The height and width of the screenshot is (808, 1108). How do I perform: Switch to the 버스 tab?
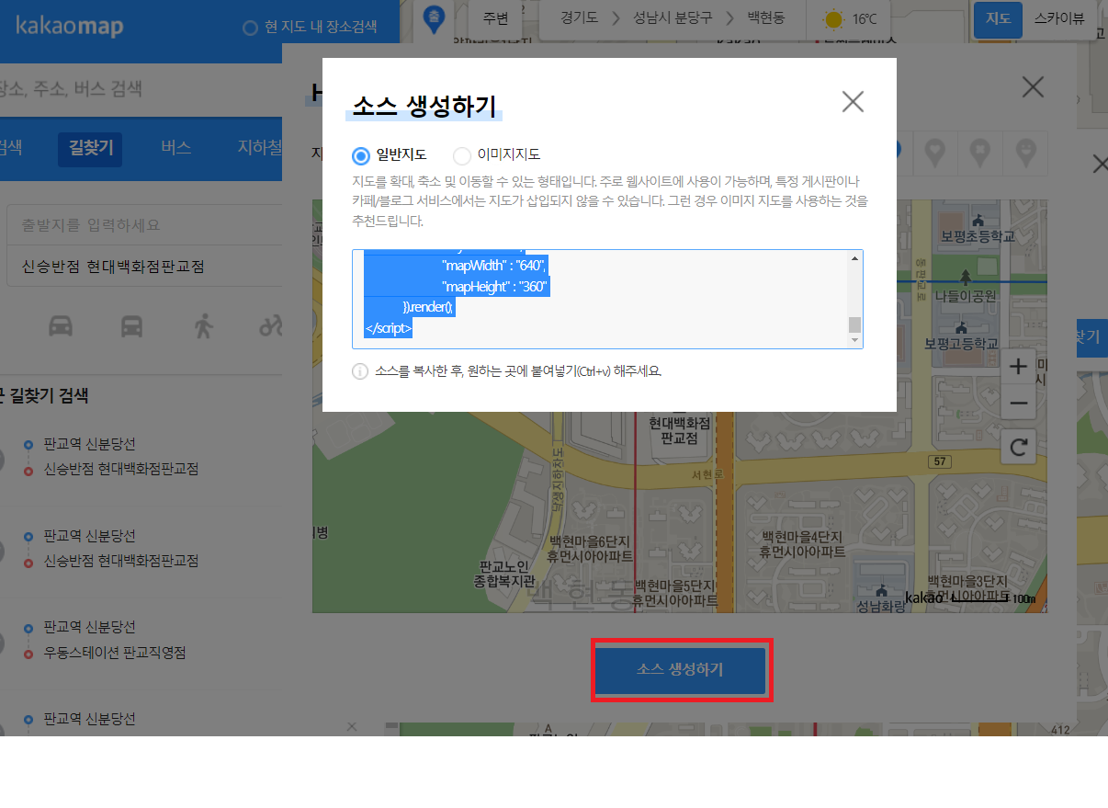coord(175,148)
